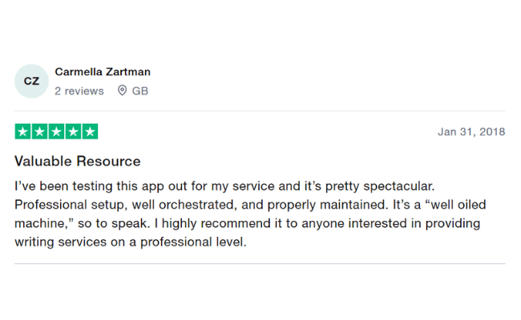
Task: Click the quoted 'well oiled' phrase
Action: tap(455, 205)
